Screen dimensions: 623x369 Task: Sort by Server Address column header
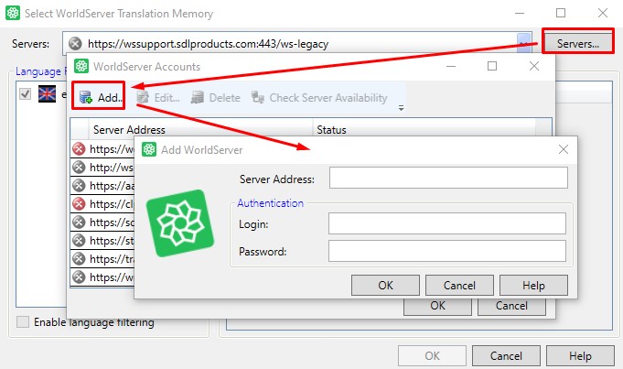tap(129, 130)
